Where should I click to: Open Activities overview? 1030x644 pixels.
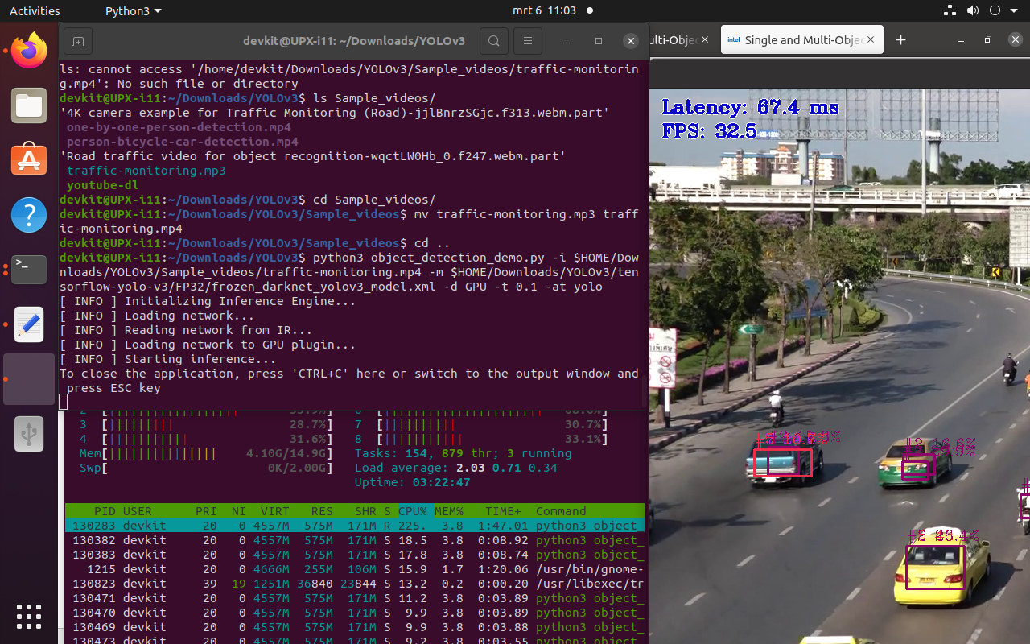tap(35, 10)
